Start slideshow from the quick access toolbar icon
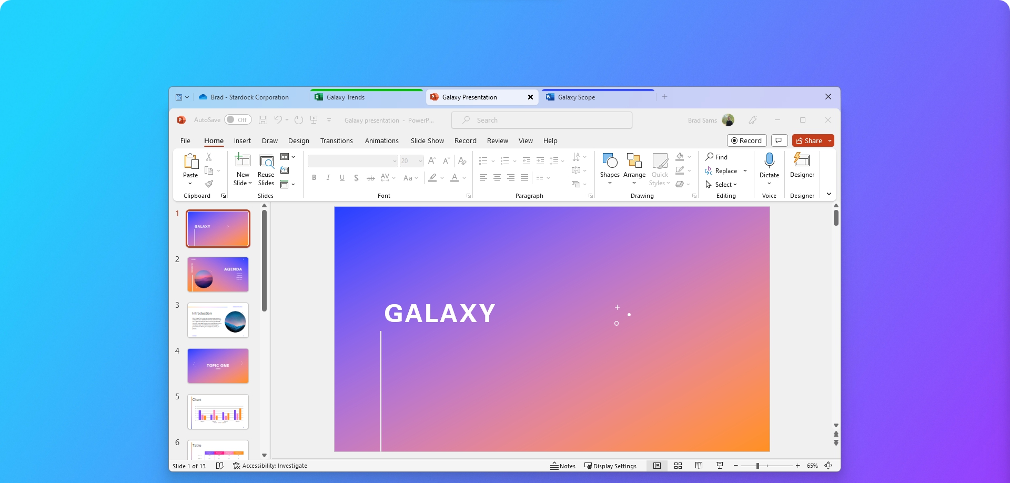 coord(314,120)
